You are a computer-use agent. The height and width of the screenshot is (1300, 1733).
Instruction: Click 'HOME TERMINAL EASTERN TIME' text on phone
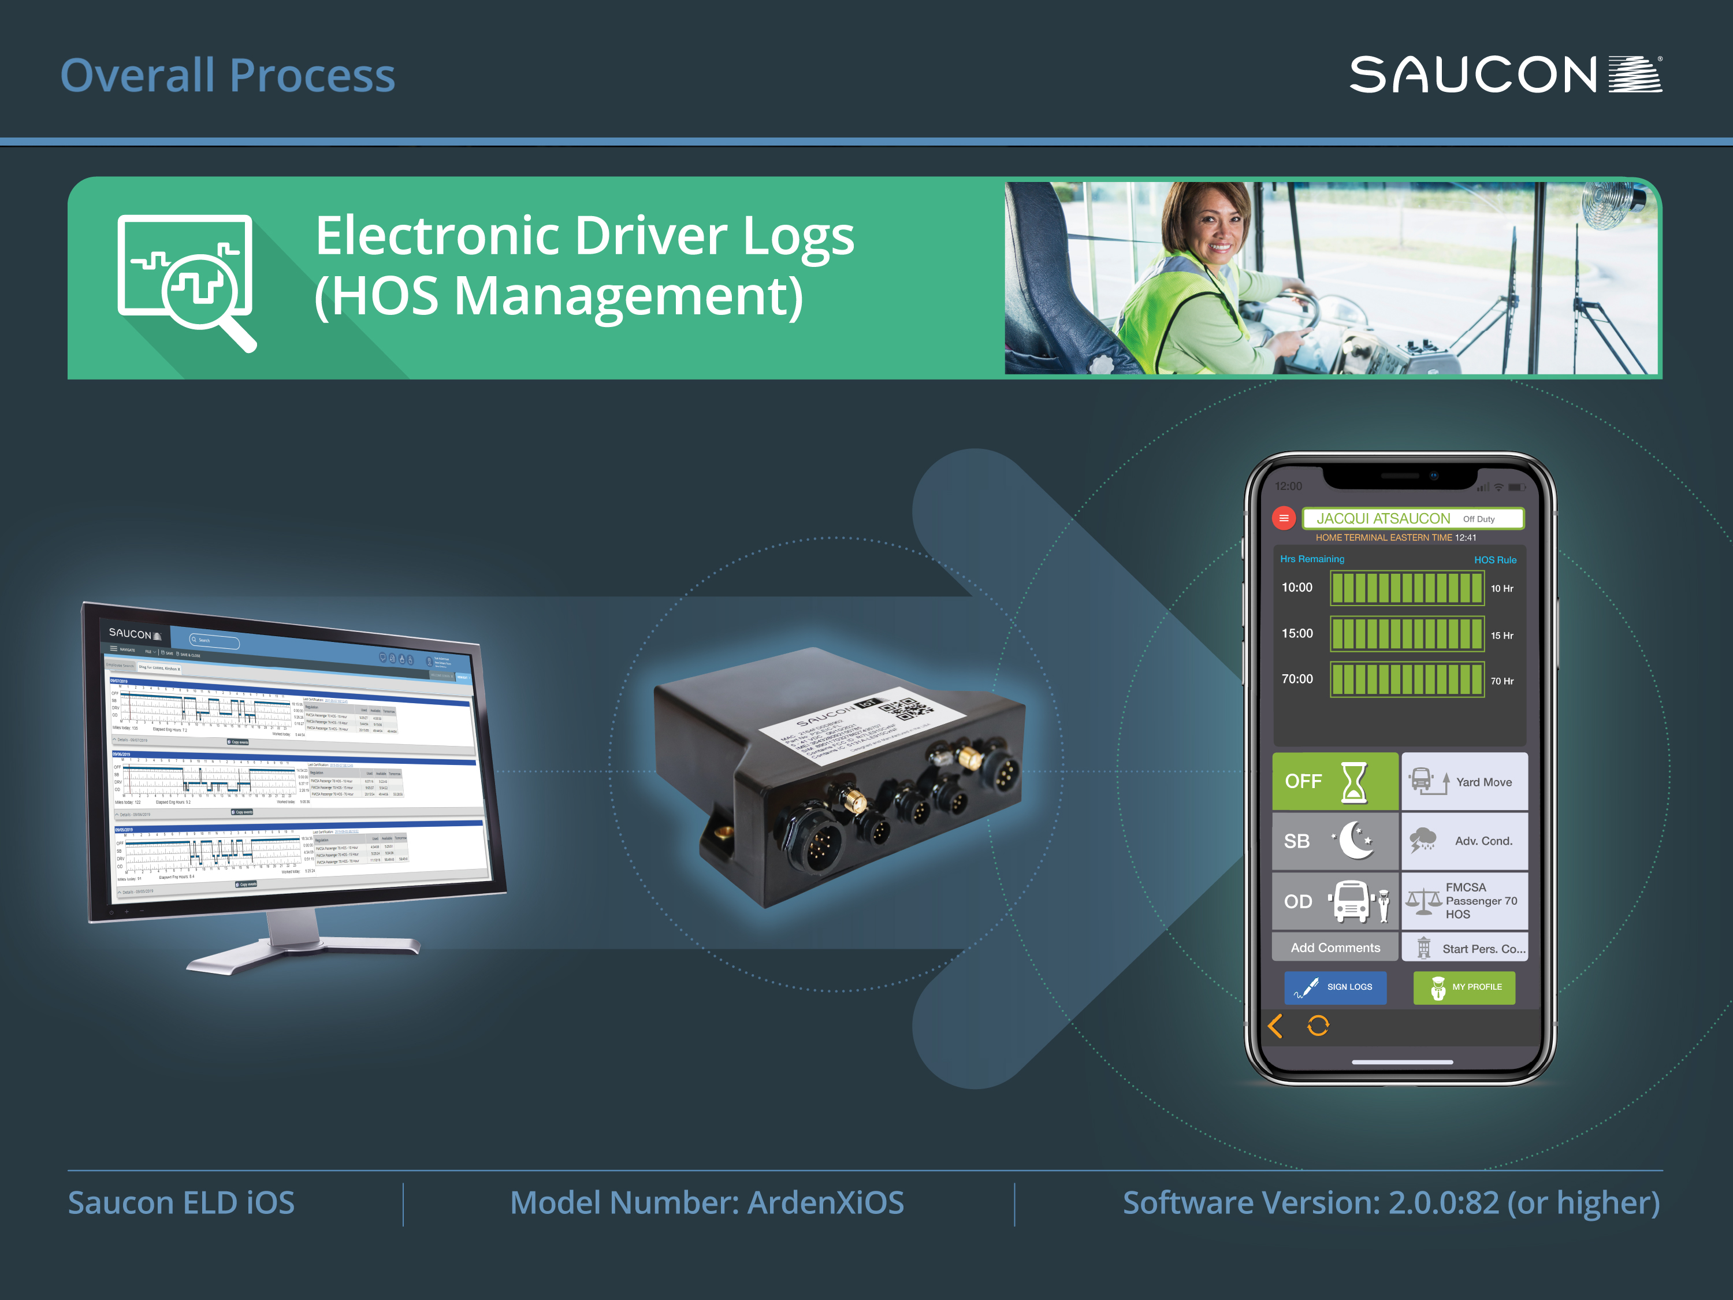point(1384,537)
